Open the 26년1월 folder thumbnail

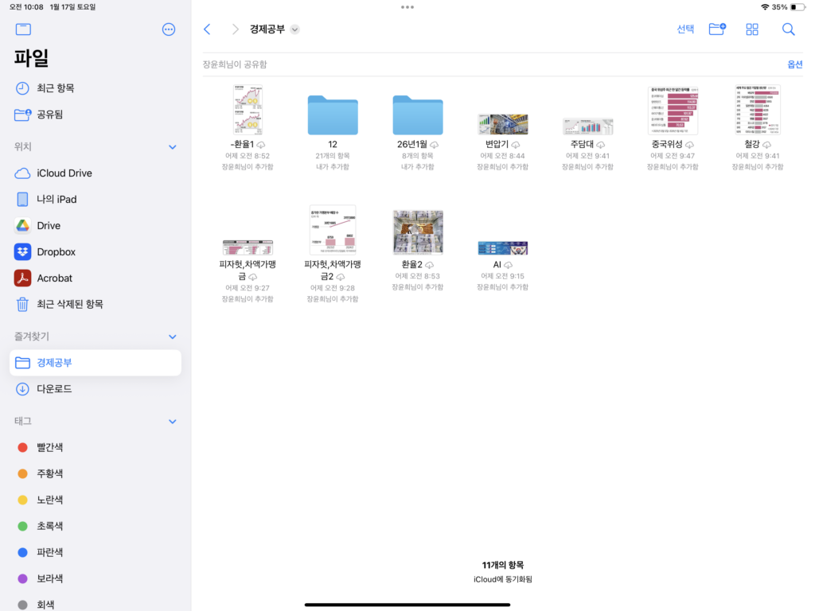pyautogui.click(x=417, y=114)
